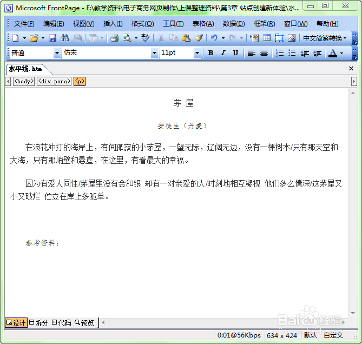Select the 水平线.htm document tab
362x344 pixels.
click(25, 69)
